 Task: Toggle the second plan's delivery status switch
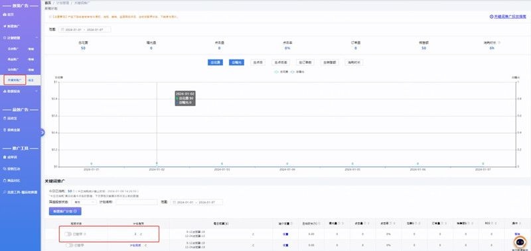pos(70,245)
